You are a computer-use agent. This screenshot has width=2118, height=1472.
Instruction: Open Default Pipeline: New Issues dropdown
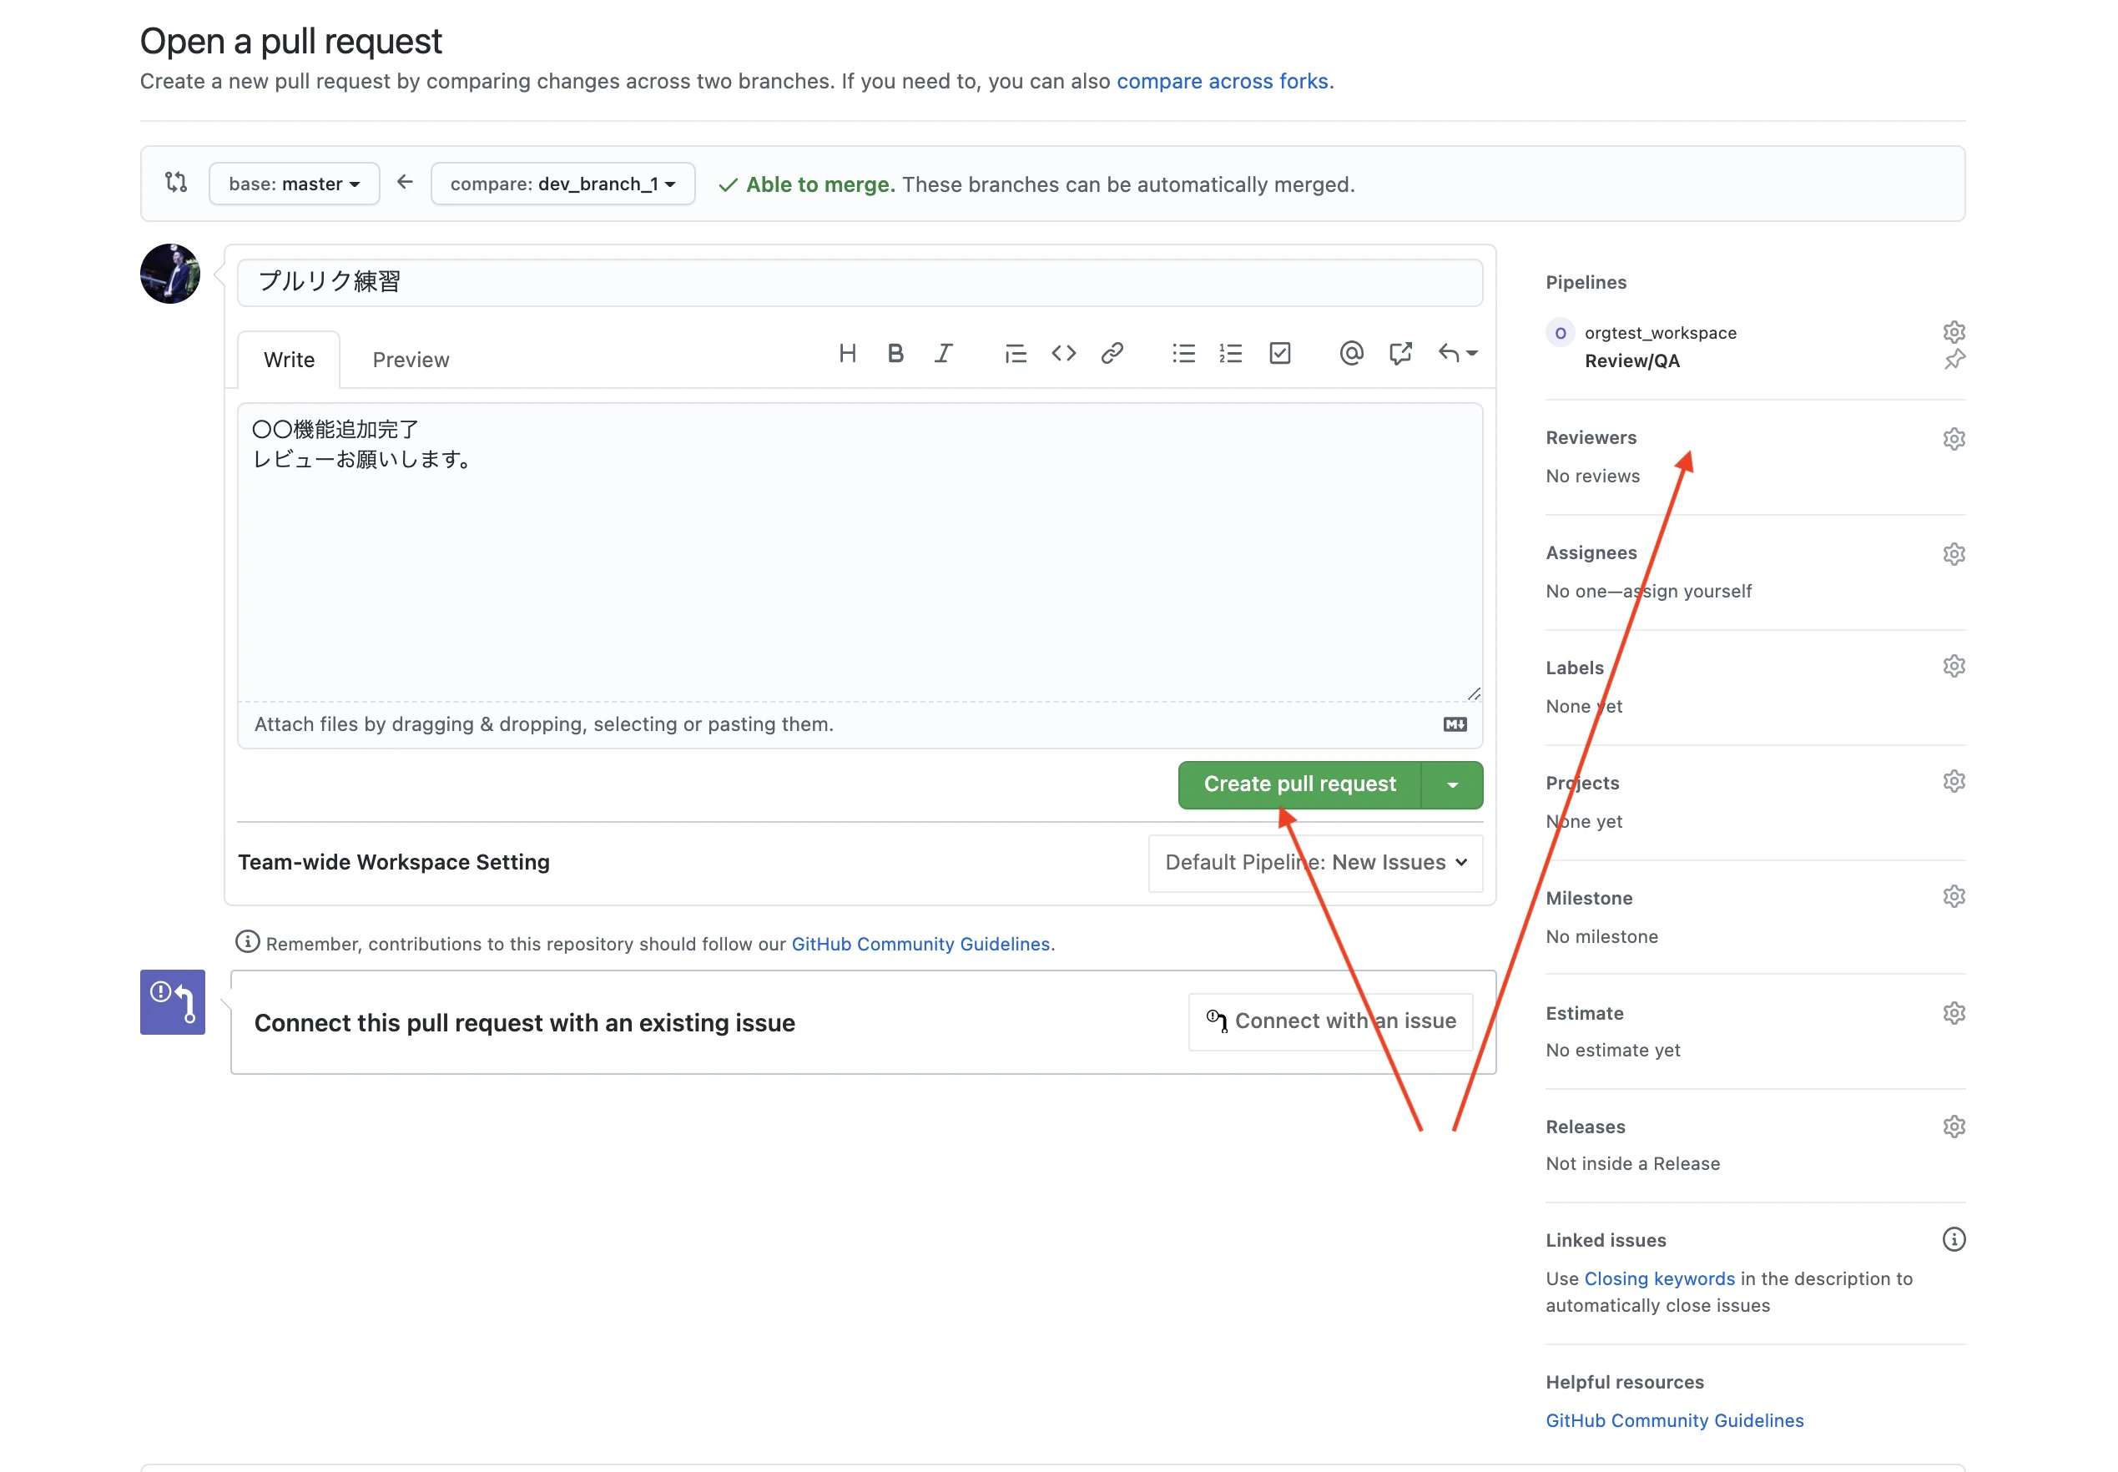[1315, 862]
